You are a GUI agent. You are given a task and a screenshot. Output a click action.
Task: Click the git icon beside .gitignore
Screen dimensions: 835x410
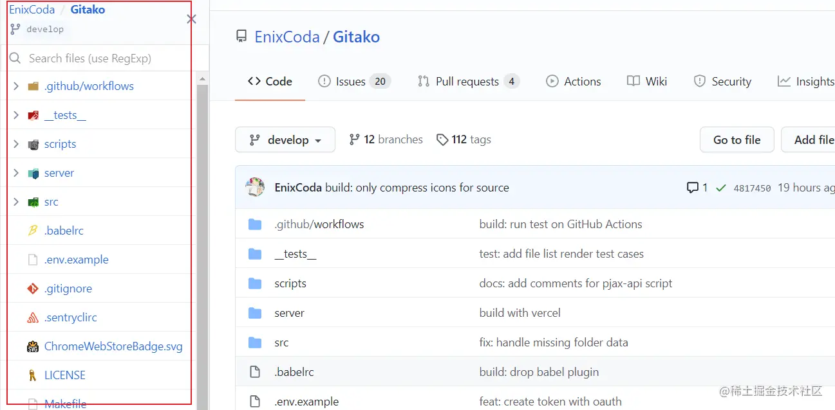33,289
